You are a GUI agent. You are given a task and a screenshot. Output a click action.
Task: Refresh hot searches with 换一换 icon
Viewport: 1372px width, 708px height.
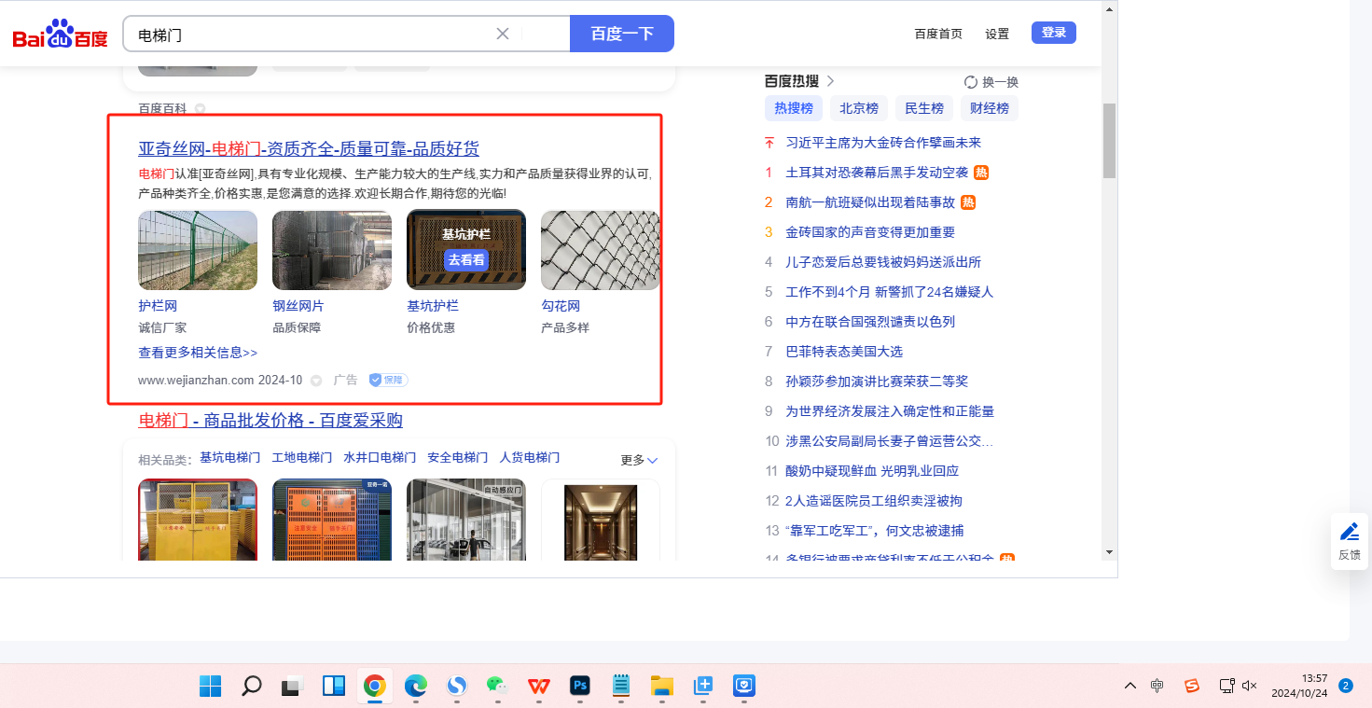point(970,82)
